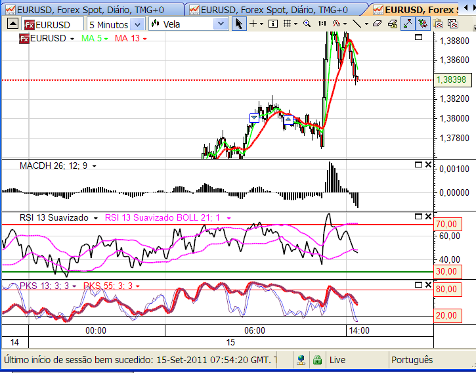
Task: Click the add indicator wave icon
Action: pos(336,24)
